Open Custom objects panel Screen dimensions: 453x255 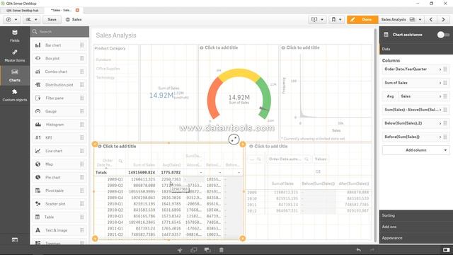pyautogui.click(x=15, y=95)
